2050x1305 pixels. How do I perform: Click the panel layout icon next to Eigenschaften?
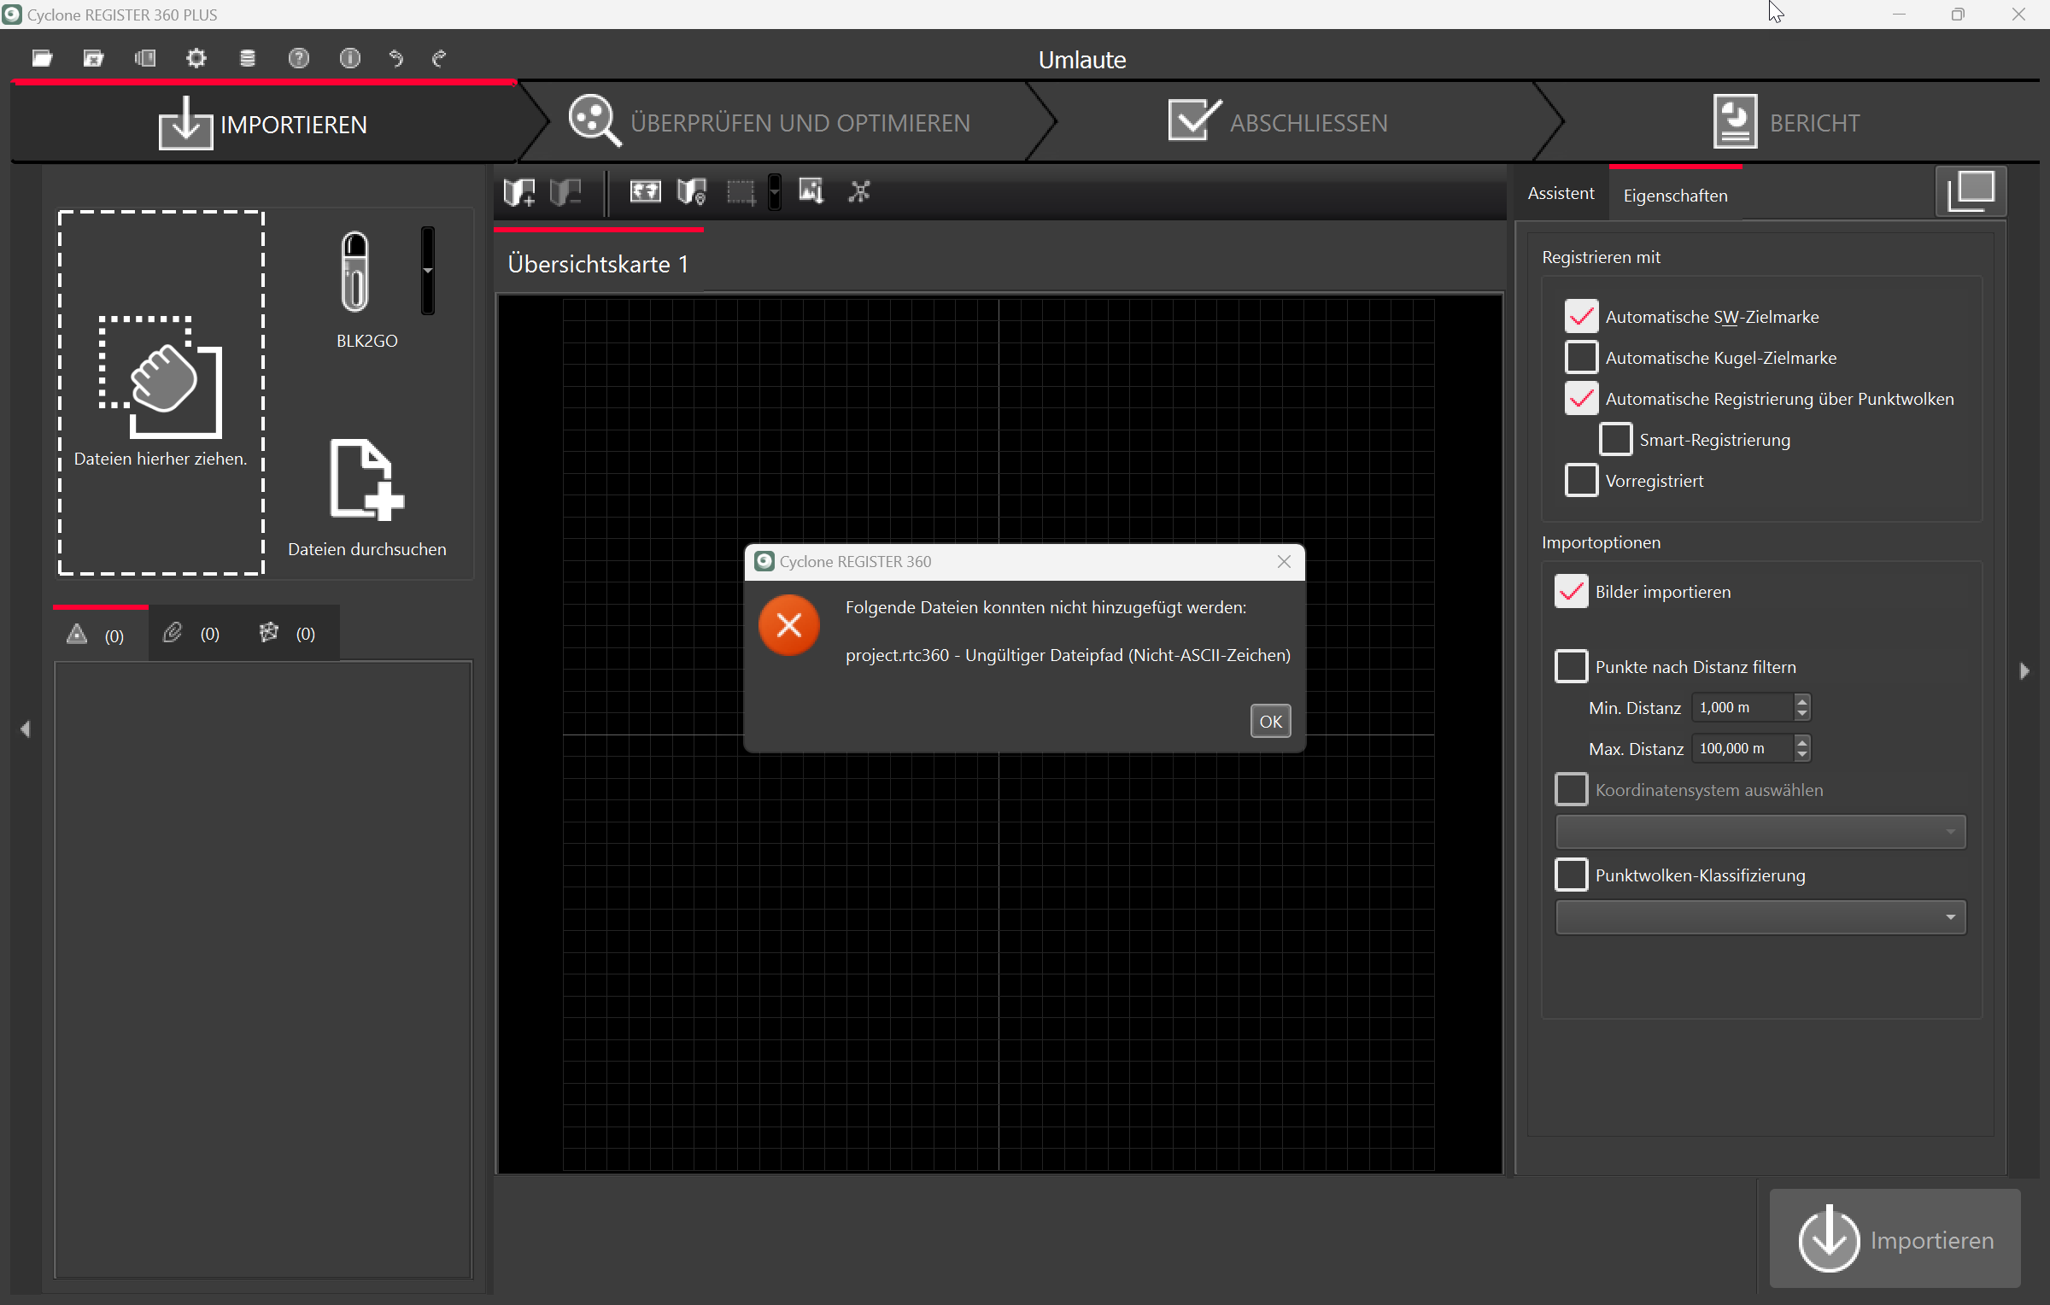tap(1971, 191)
